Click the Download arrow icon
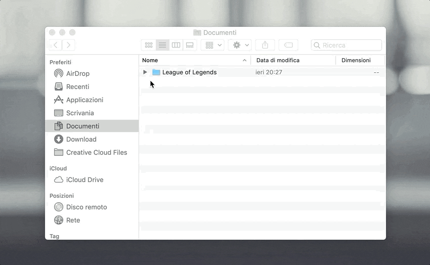430x265 pixels. pyautogui.click(x=58, y=139)
